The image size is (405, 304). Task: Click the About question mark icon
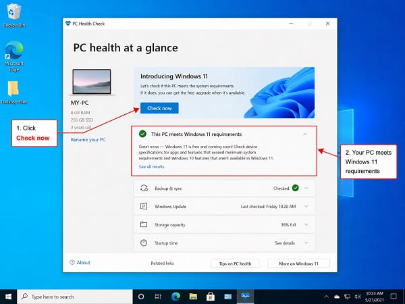pos(72,262)
